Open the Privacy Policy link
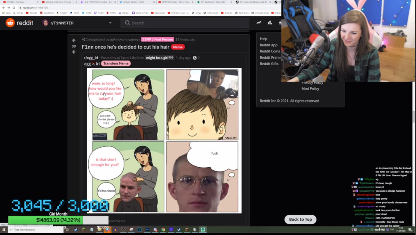Image resolution: width=416 pixels, height=235 pixels. [312, 83]
